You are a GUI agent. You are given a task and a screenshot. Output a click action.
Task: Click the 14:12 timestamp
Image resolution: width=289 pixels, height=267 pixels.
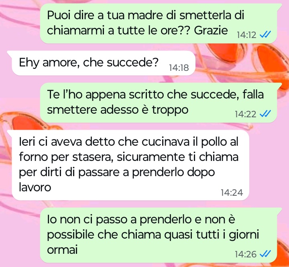(x=246, y=35)
